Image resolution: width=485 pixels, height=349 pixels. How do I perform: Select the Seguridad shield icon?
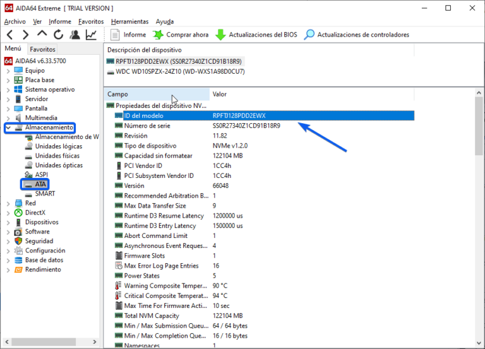pos(18,241)
